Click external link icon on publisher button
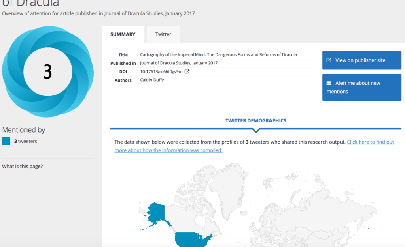Viewport: 405px width, 247px height. click(x=329, y=60)
